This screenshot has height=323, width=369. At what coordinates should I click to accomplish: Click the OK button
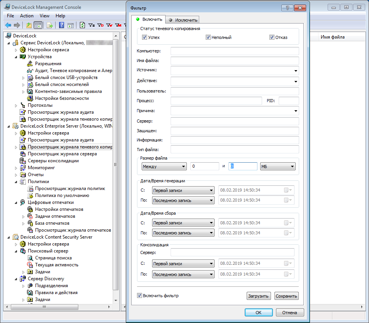tap(259, 313)
